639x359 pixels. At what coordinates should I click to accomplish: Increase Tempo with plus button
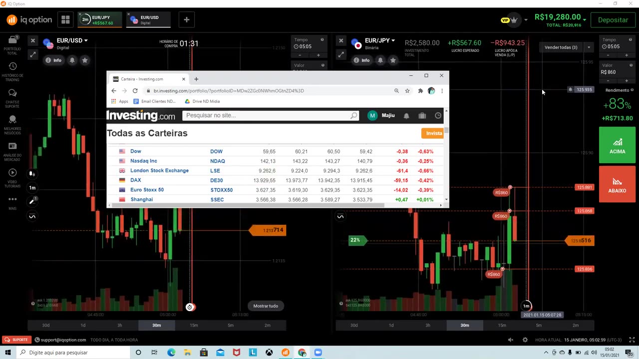pos(627,55)
